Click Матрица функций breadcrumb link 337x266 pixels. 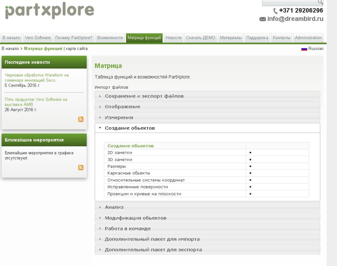pyautogui.click(x=43, y=49)
